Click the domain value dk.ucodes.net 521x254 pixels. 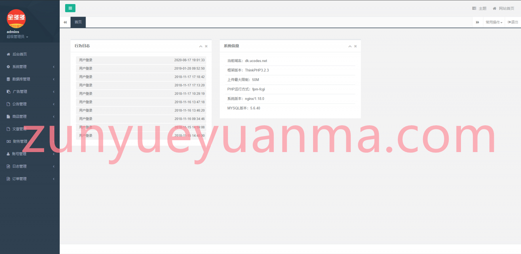256,61
